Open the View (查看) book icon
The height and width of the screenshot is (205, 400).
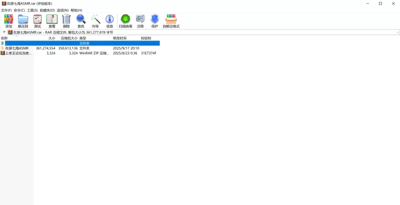(x=52, y=21)
